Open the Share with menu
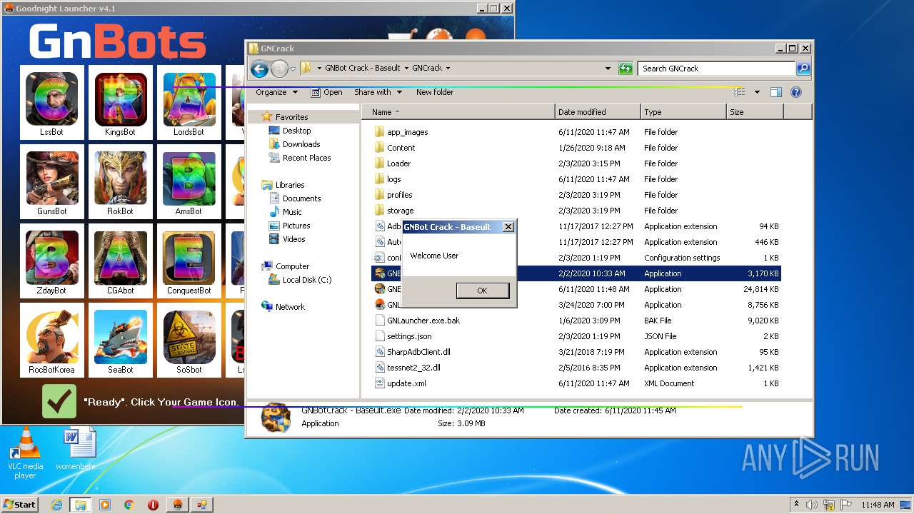 tap(378, 92)
